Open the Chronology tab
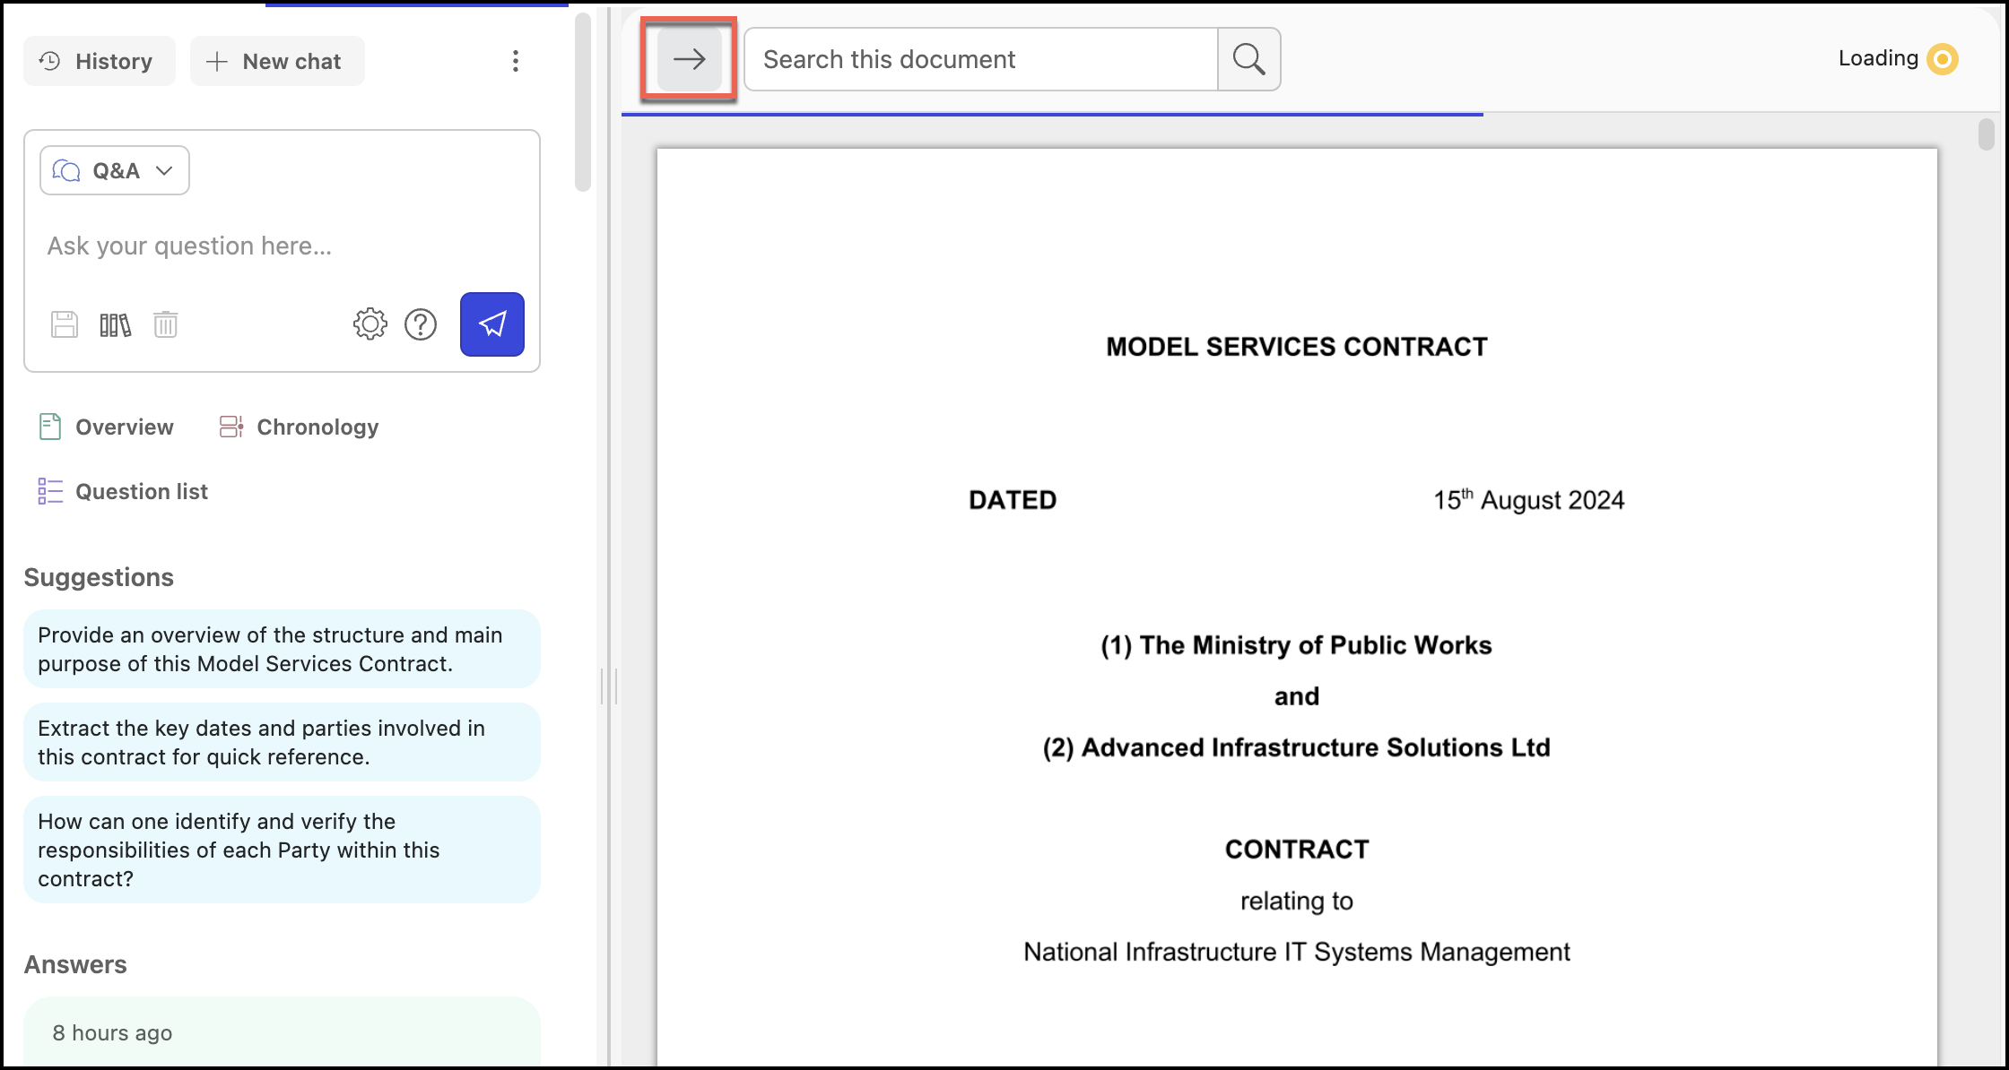This screenshot has height=1070, width=2009. click(300, 427)
